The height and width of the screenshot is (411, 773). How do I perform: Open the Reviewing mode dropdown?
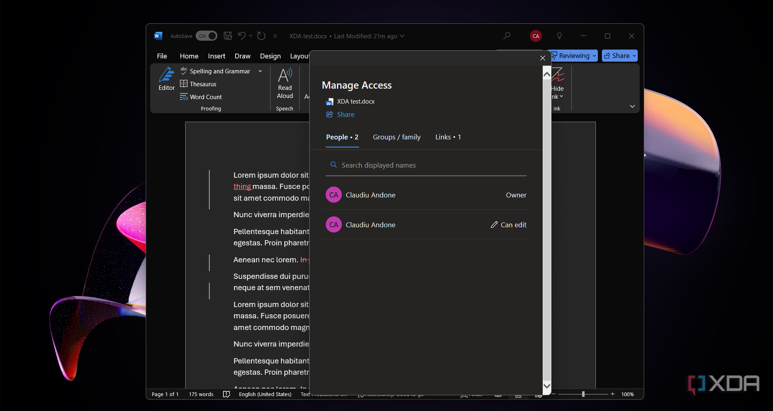[573, 56]
